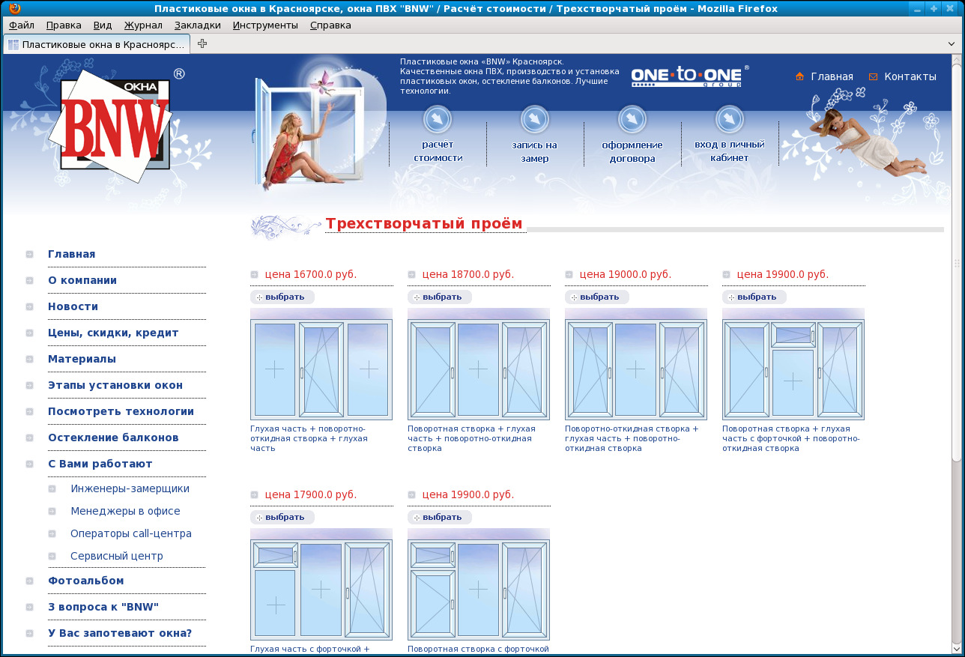Open 'Цены, скидки, кредит' sidebar link
This screenshot has width=965, height=657.
[x=113, y=333]
